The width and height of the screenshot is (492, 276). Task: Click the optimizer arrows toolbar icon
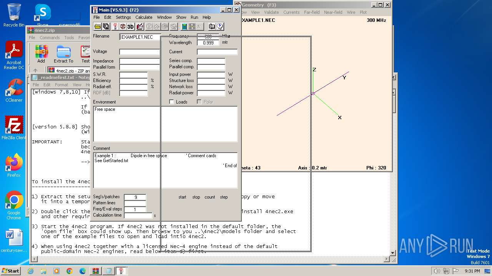pos(191,26)
